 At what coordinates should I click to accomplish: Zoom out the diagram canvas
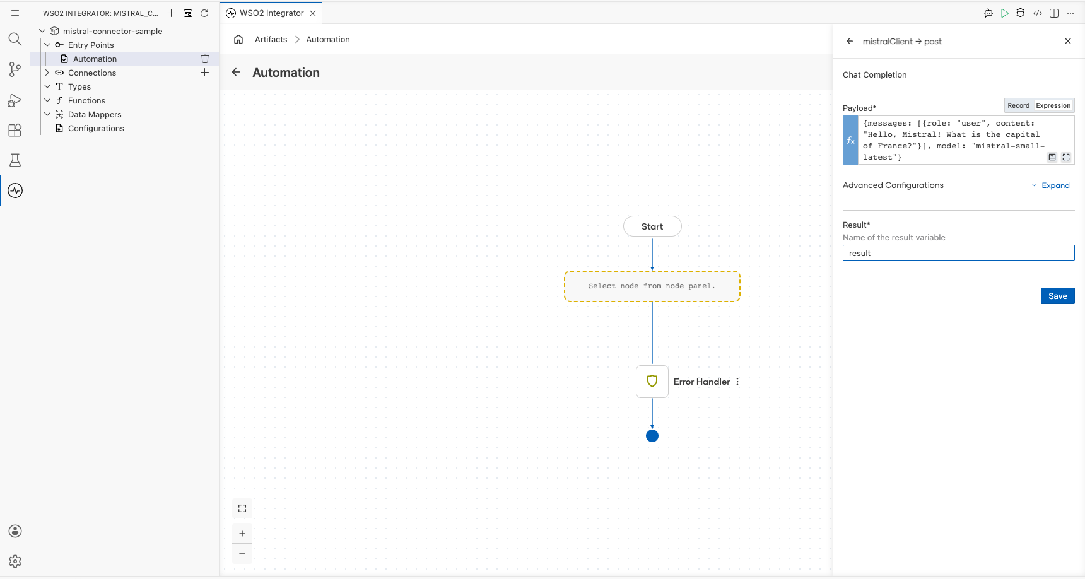(242, 554)
